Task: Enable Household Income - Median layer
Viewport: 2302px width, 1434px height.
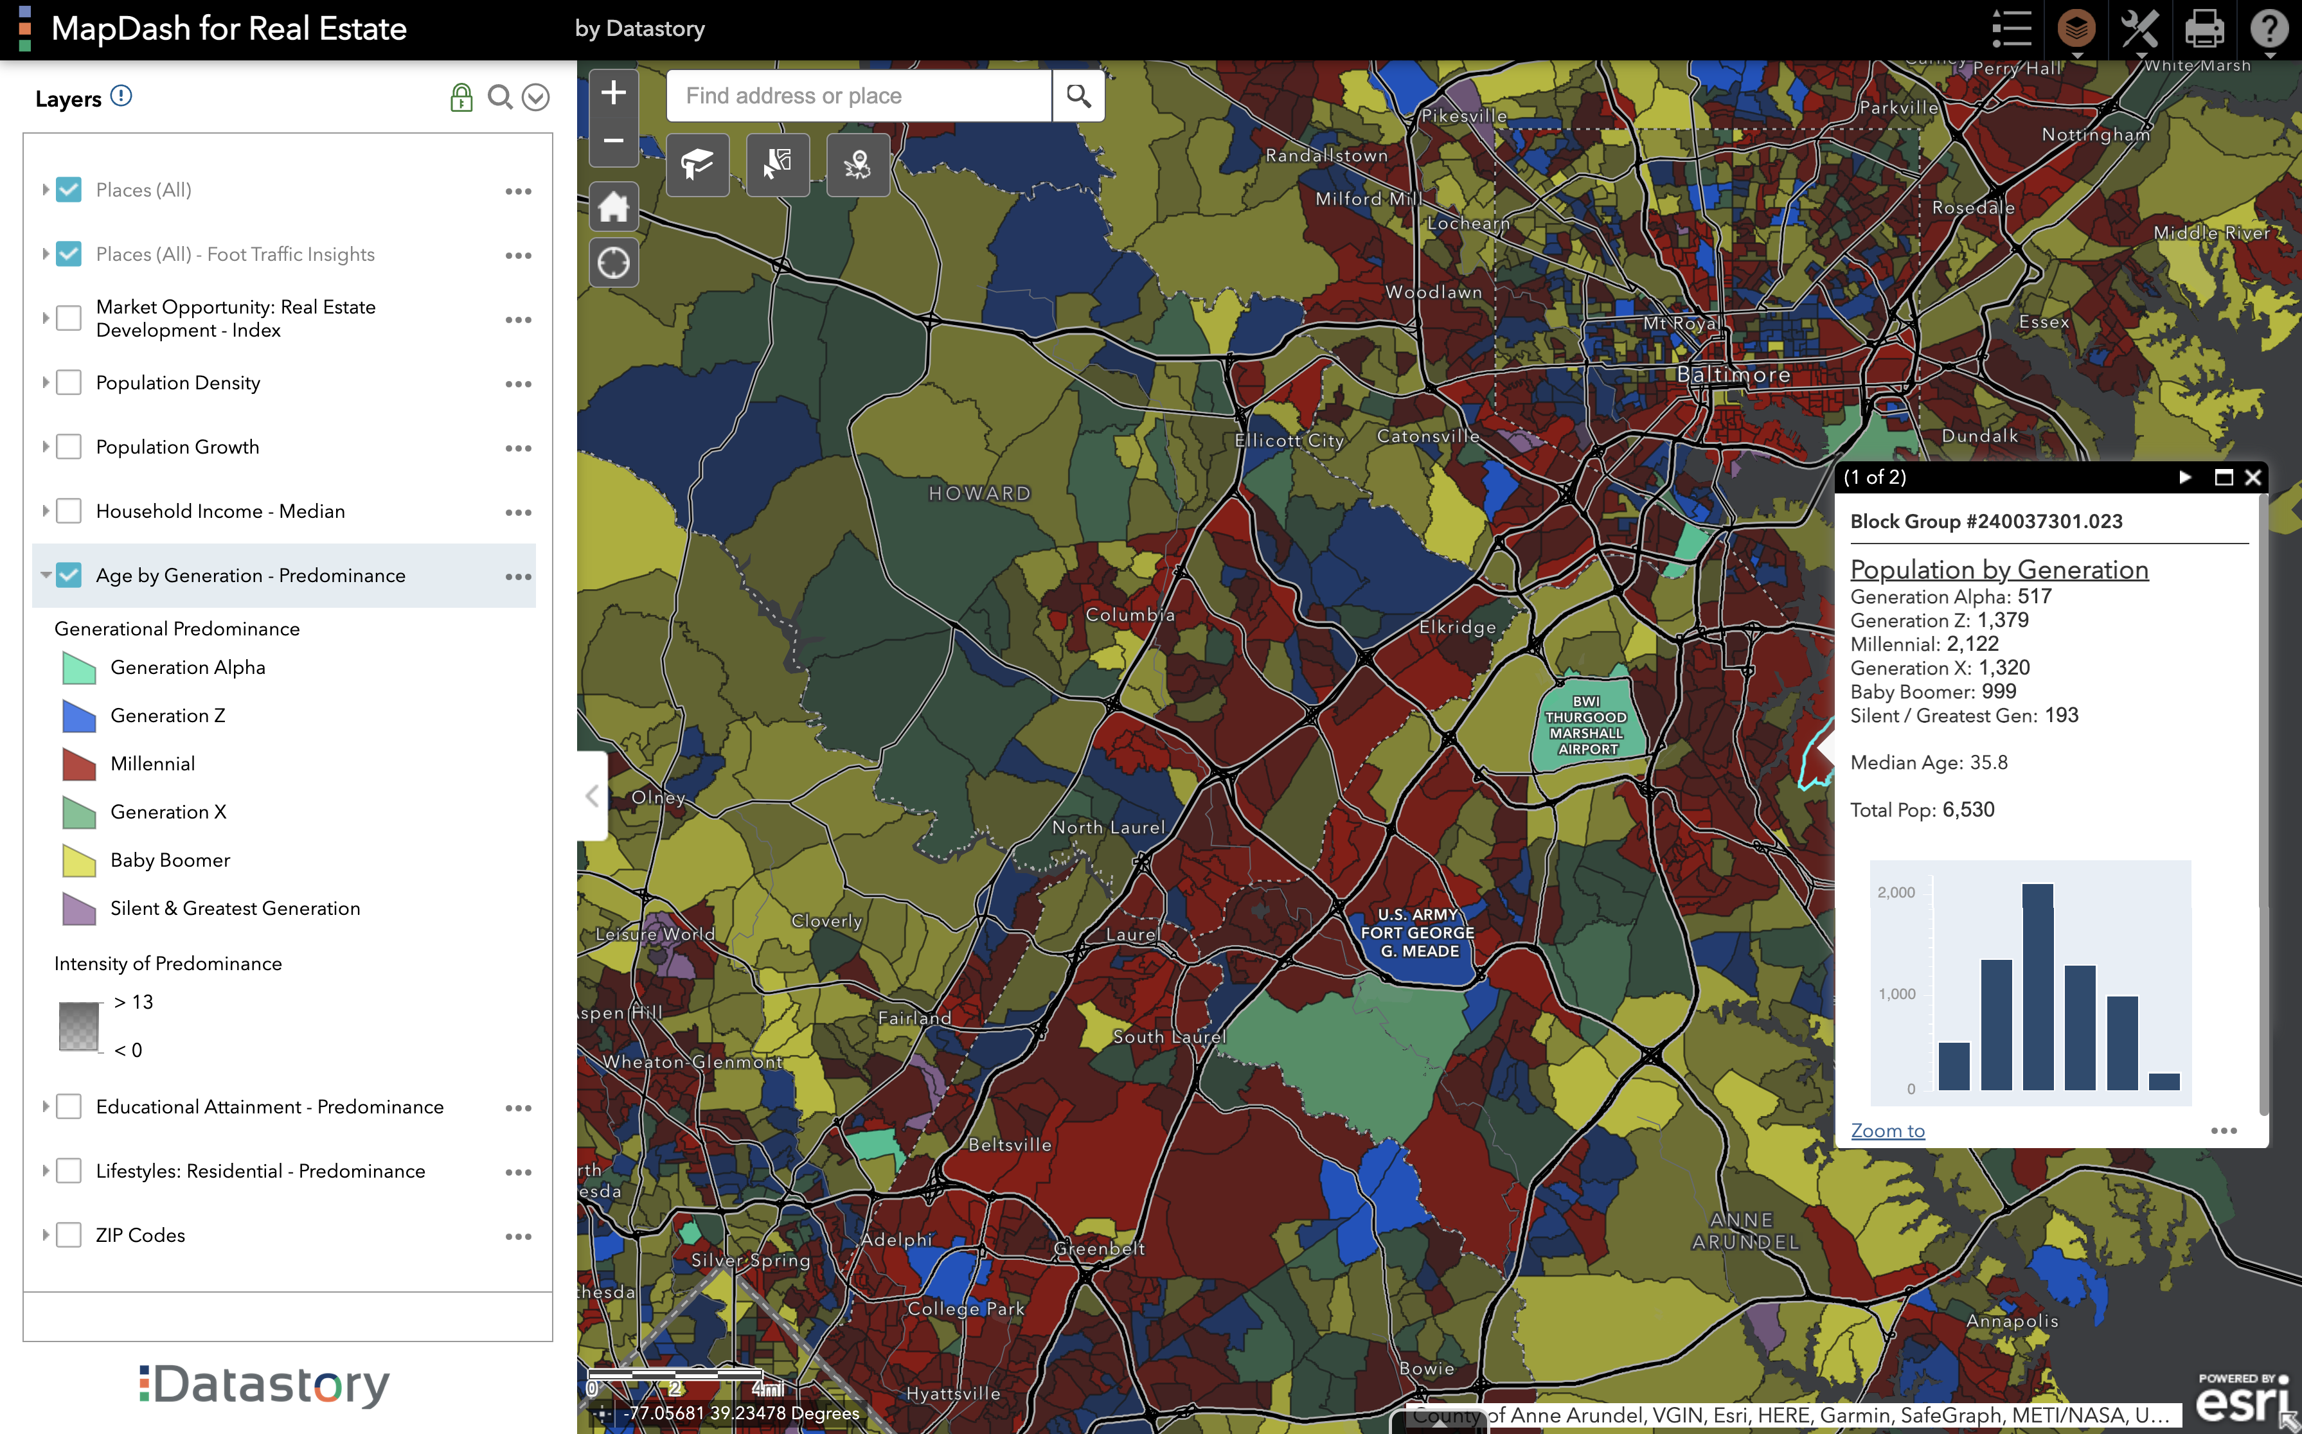Action: coord(68,511)
